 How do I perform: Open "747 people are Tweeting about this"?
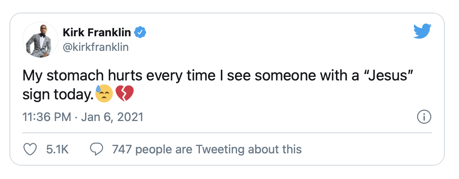click(207, 149)
